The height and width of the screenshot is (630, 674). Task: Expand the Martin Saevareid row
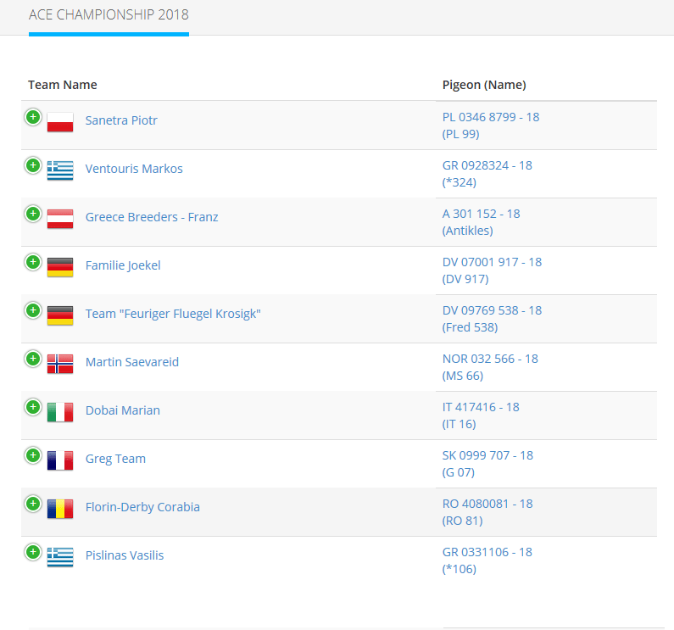pyautogui.click(x=33, y=359)
